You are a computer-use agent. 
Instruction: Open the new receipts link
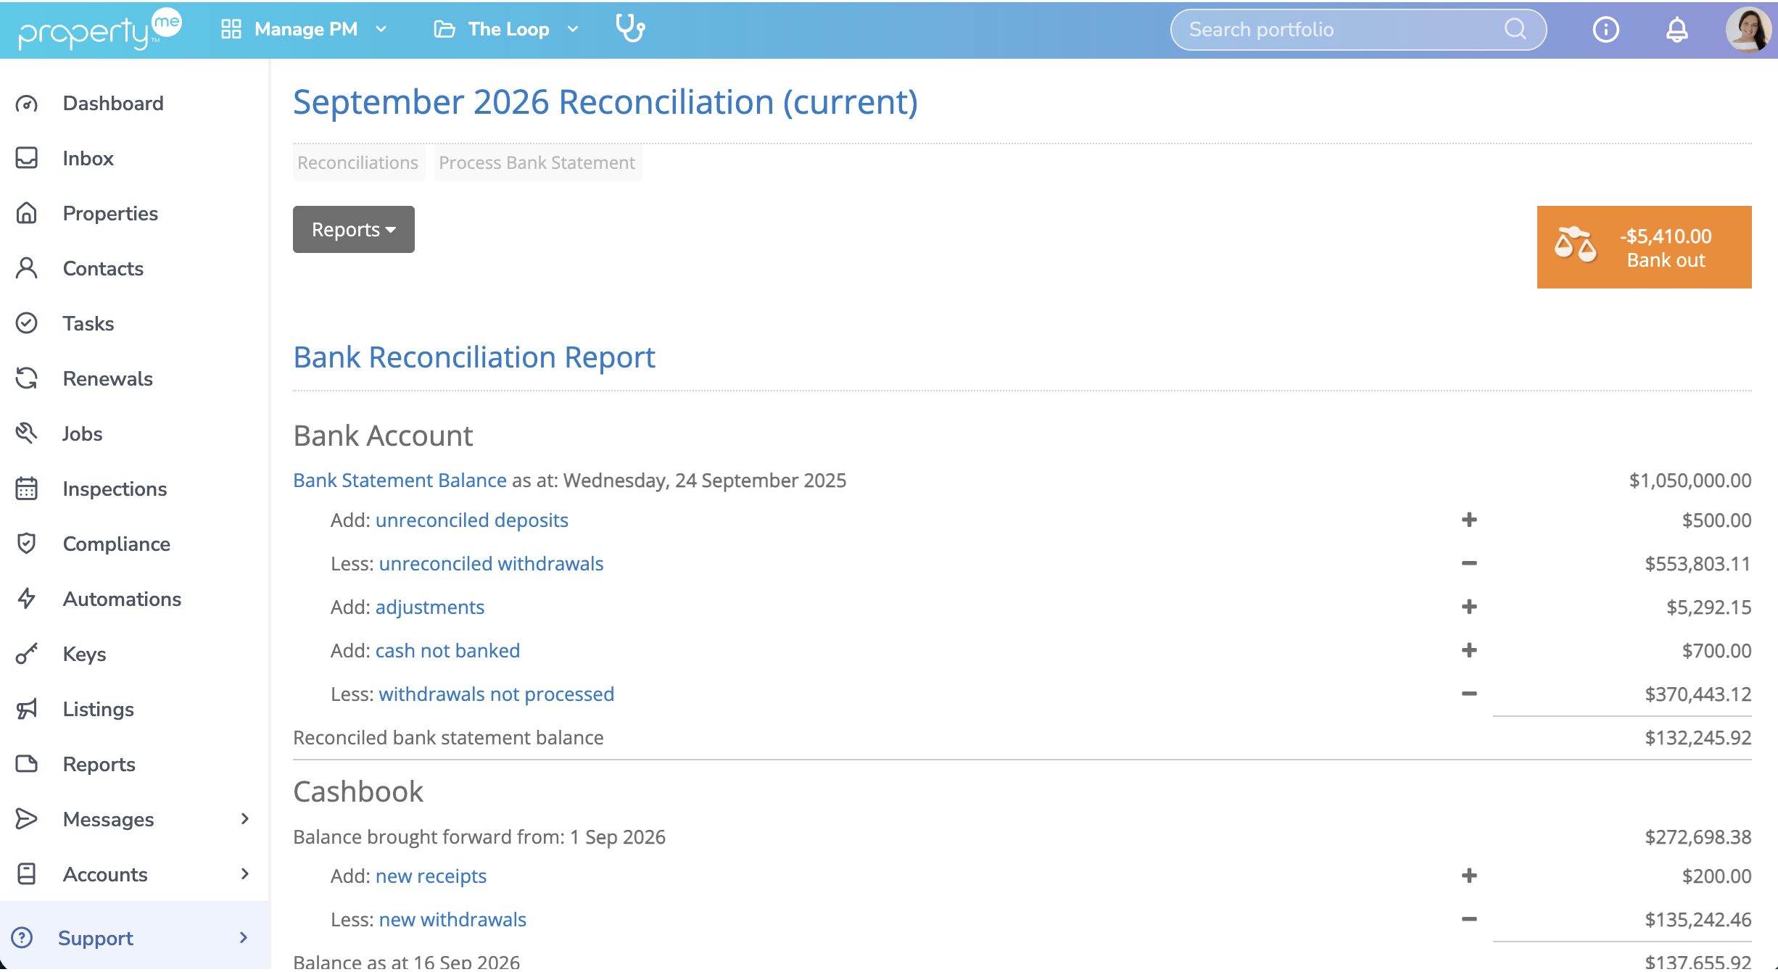click(x=431, y=876)
